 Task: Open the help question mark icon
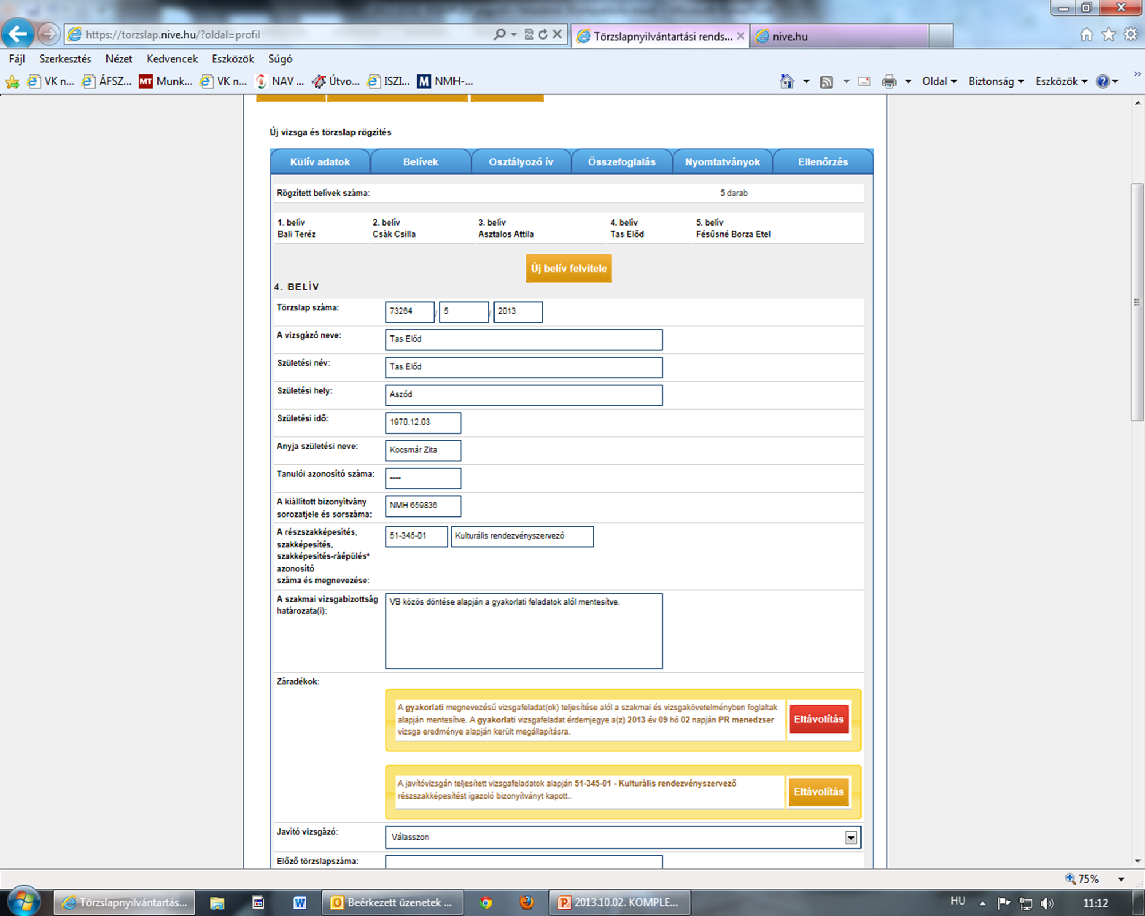pos(1103,81)
